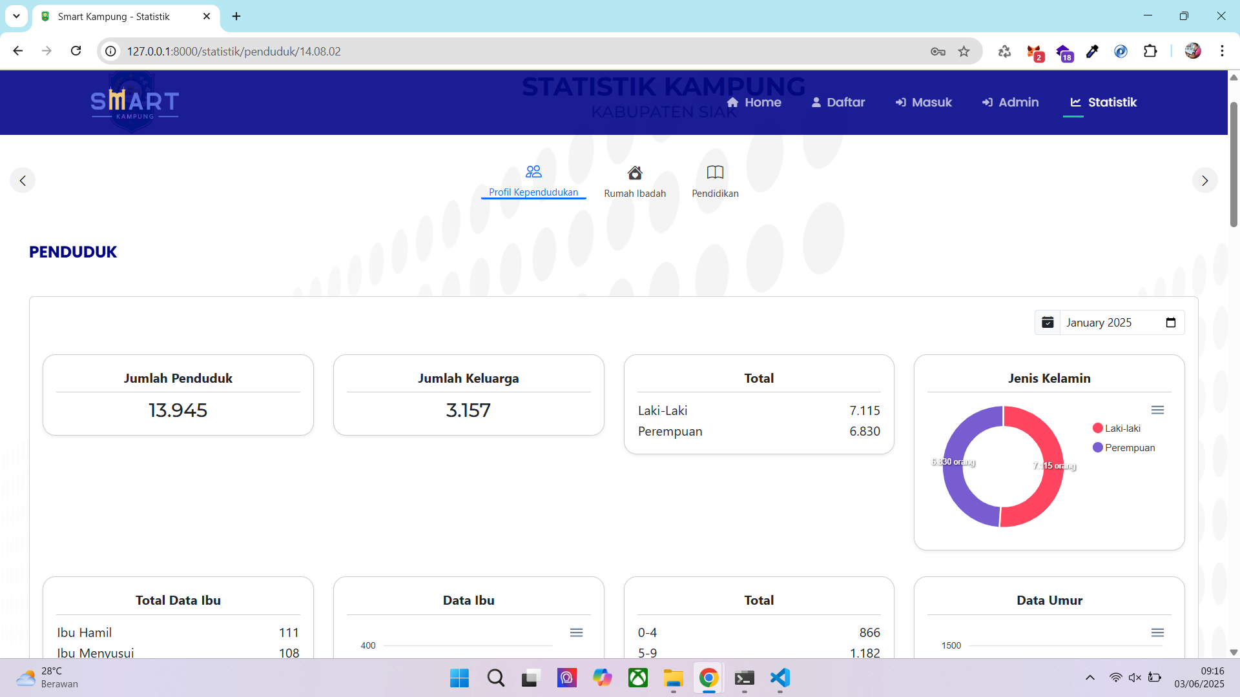1240x697 pixels.
Task: Expand the Data Umur chart menu
Action: [1157, 632]
